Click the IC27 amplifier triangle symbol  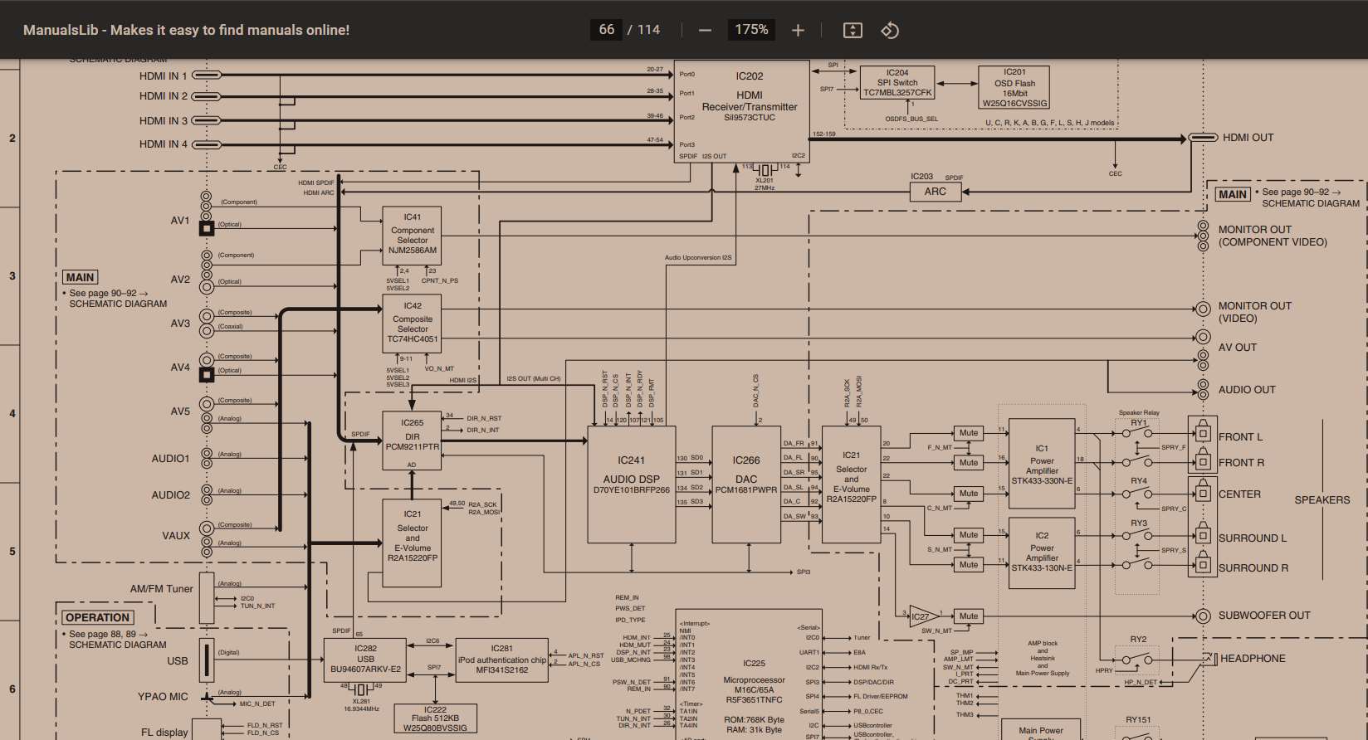point(923,616)
